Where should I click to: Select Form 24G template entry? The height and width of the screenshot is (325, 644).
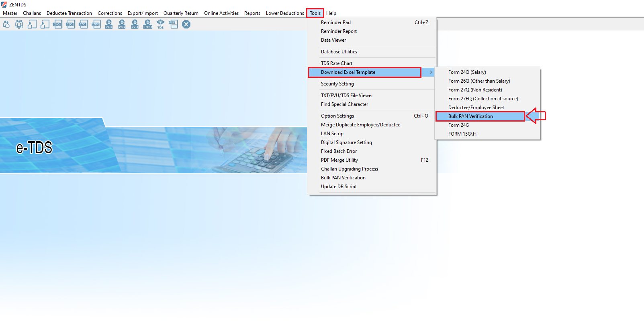pyautogui.click(x=488, y=125)
